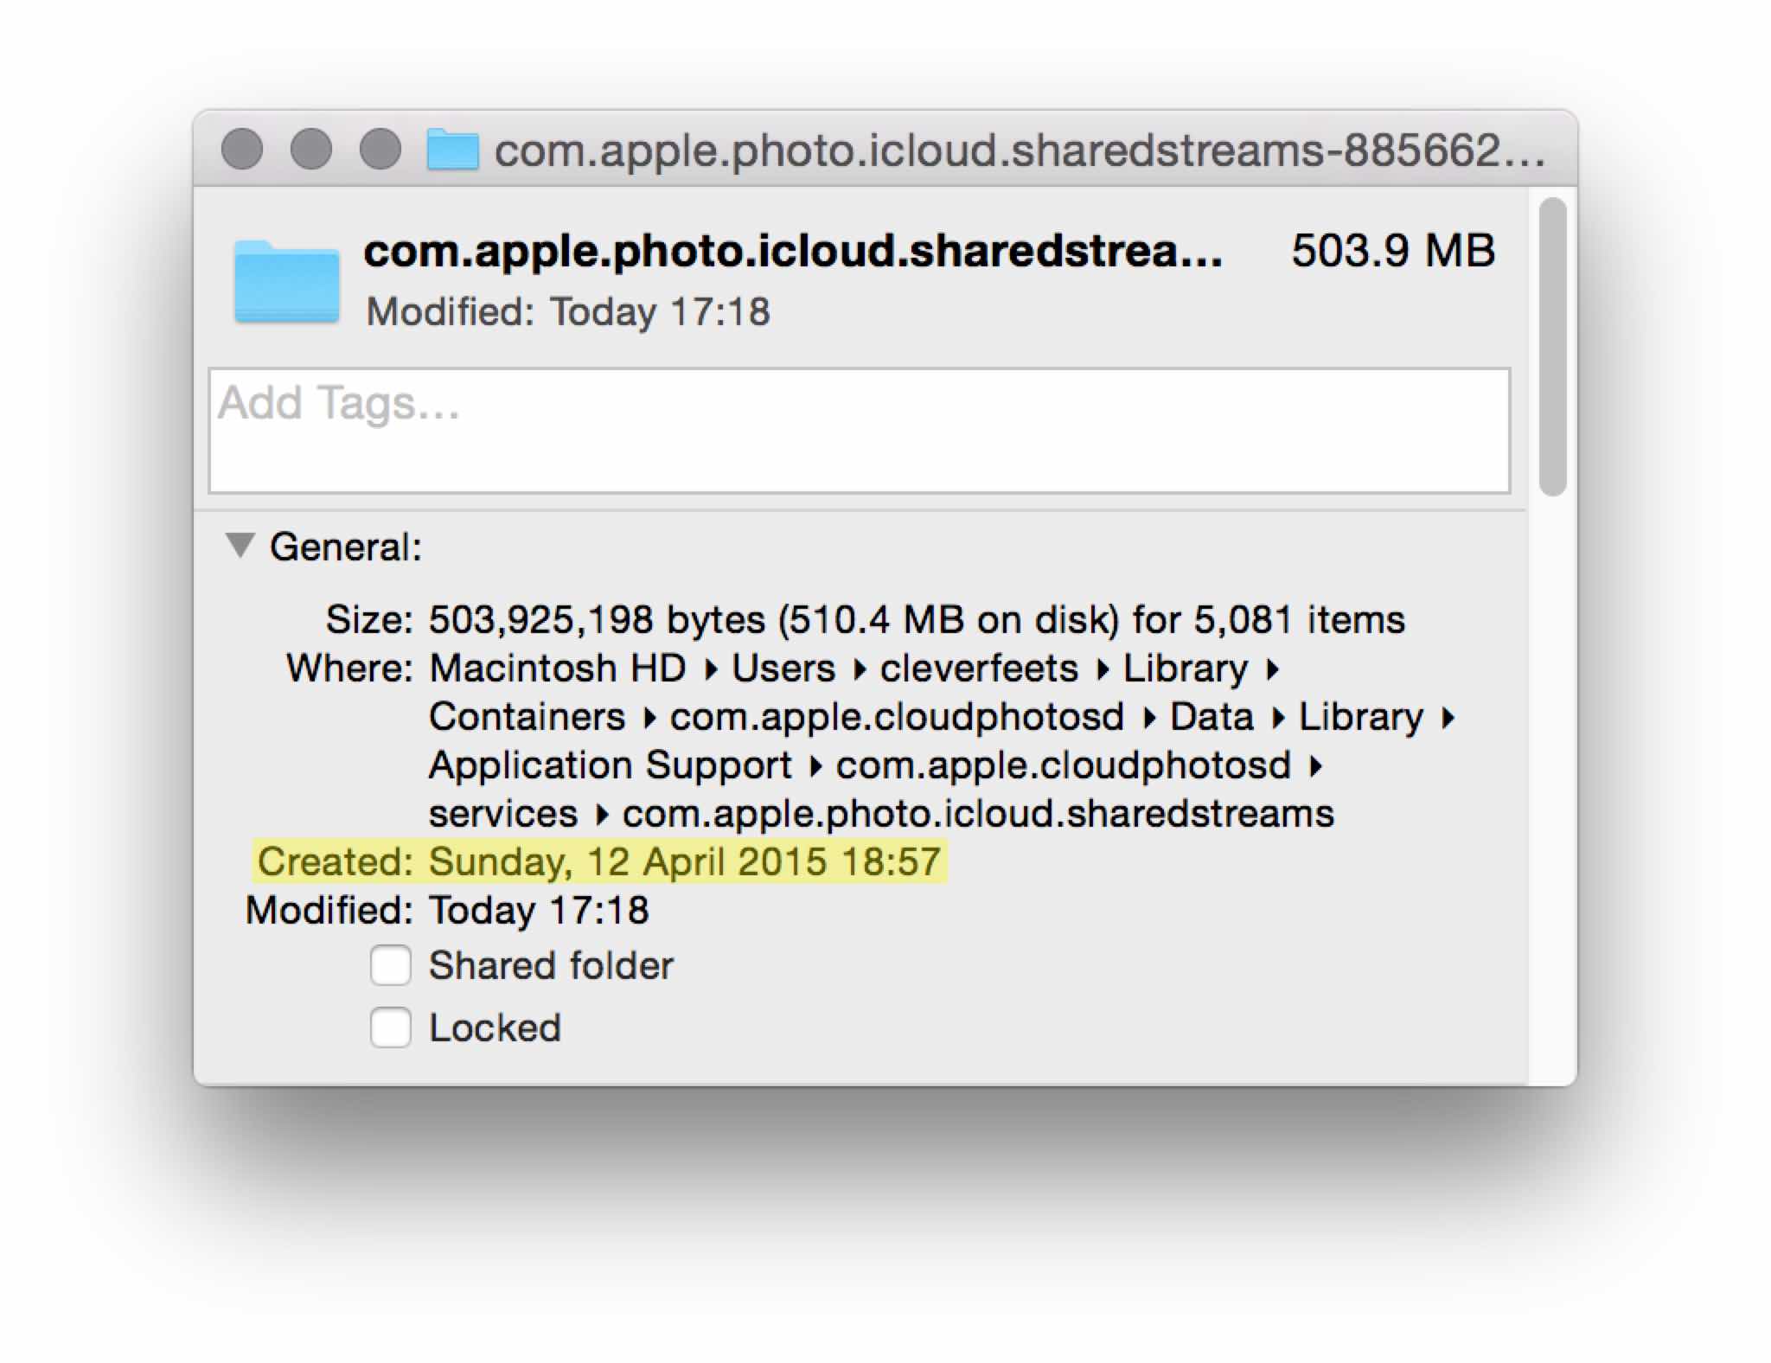Click the folder name in header
The height and width of the screenshot is (1363, 1771).
point(792,251)
